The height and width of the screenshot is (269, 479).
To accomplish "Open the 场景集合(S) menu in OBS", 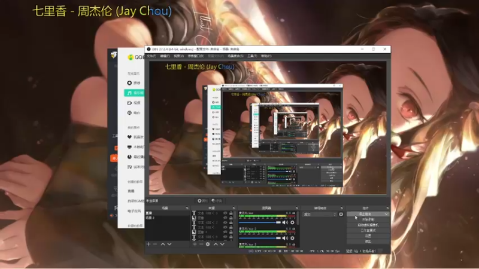I will 235,56.
